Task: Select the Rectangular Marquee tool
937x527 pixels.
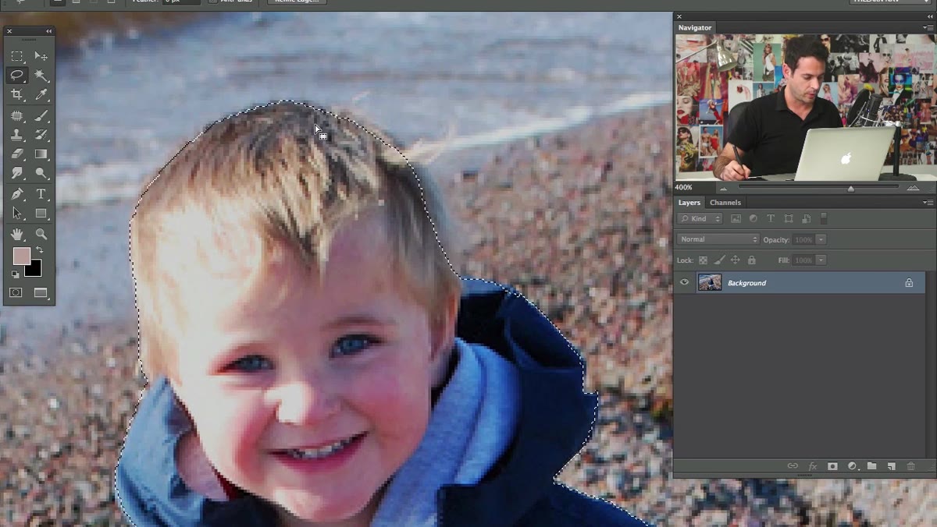Action: pyautogui.click(x=16, y=56)
